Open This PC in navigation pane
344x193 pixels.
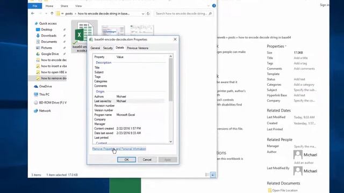click(44, 94)
